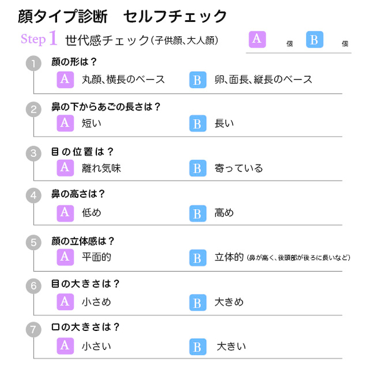Click the blue B count box at top
Image resolution: width=369 pixels, height=369 pixels.
pyautogui.click(x=314, y=39)
